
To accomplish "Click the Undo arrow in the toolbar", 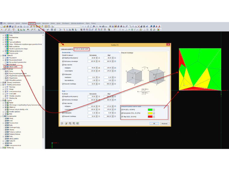I will pos(24,26).
